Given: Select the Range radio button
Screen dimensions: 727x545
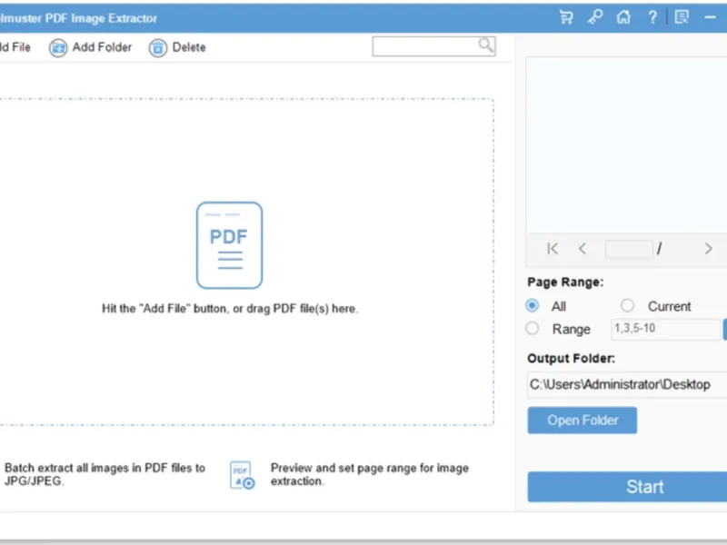Looking at the screenshot, I should point(533,329).
